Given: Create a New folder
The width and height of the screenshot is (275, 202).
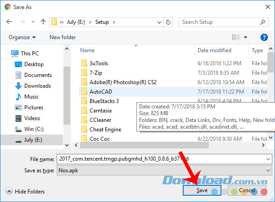Looking at the screenshot, I should coord(63,37).
